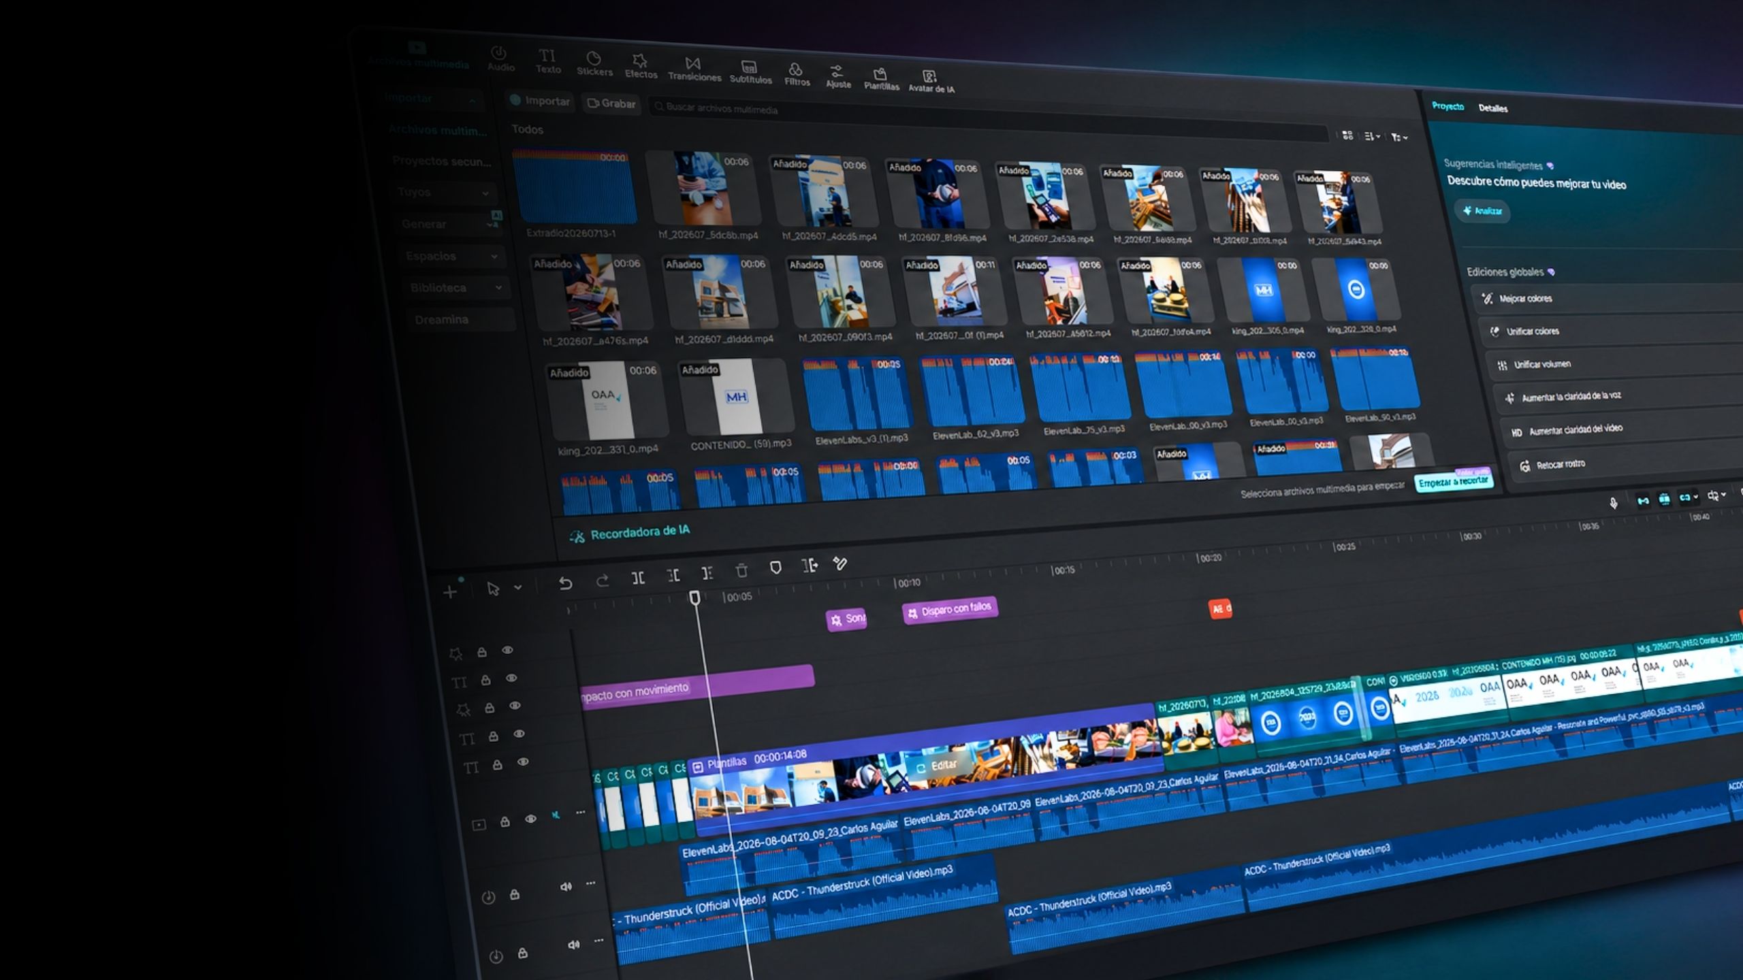
Task: Open the Recordadora de IA tool
Action: (x=630, y=533)
